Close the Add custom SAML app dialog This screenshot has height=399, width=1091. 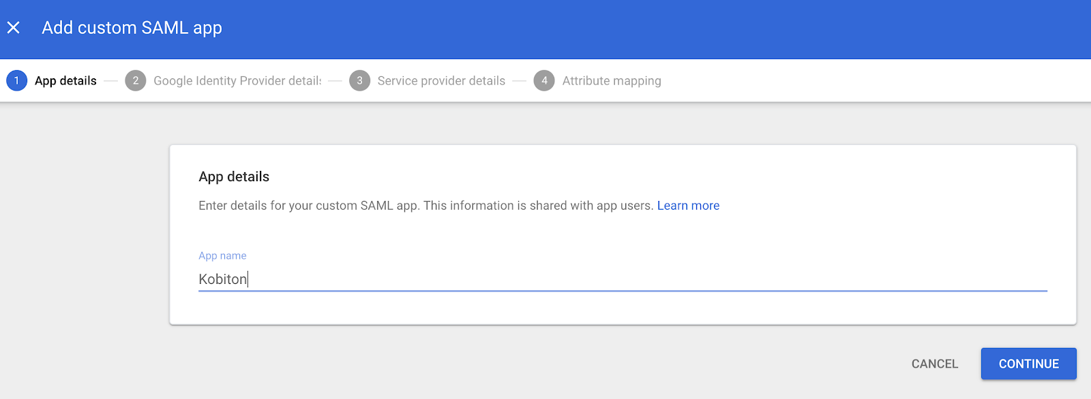pyautogui.click(x=13, y=28)
